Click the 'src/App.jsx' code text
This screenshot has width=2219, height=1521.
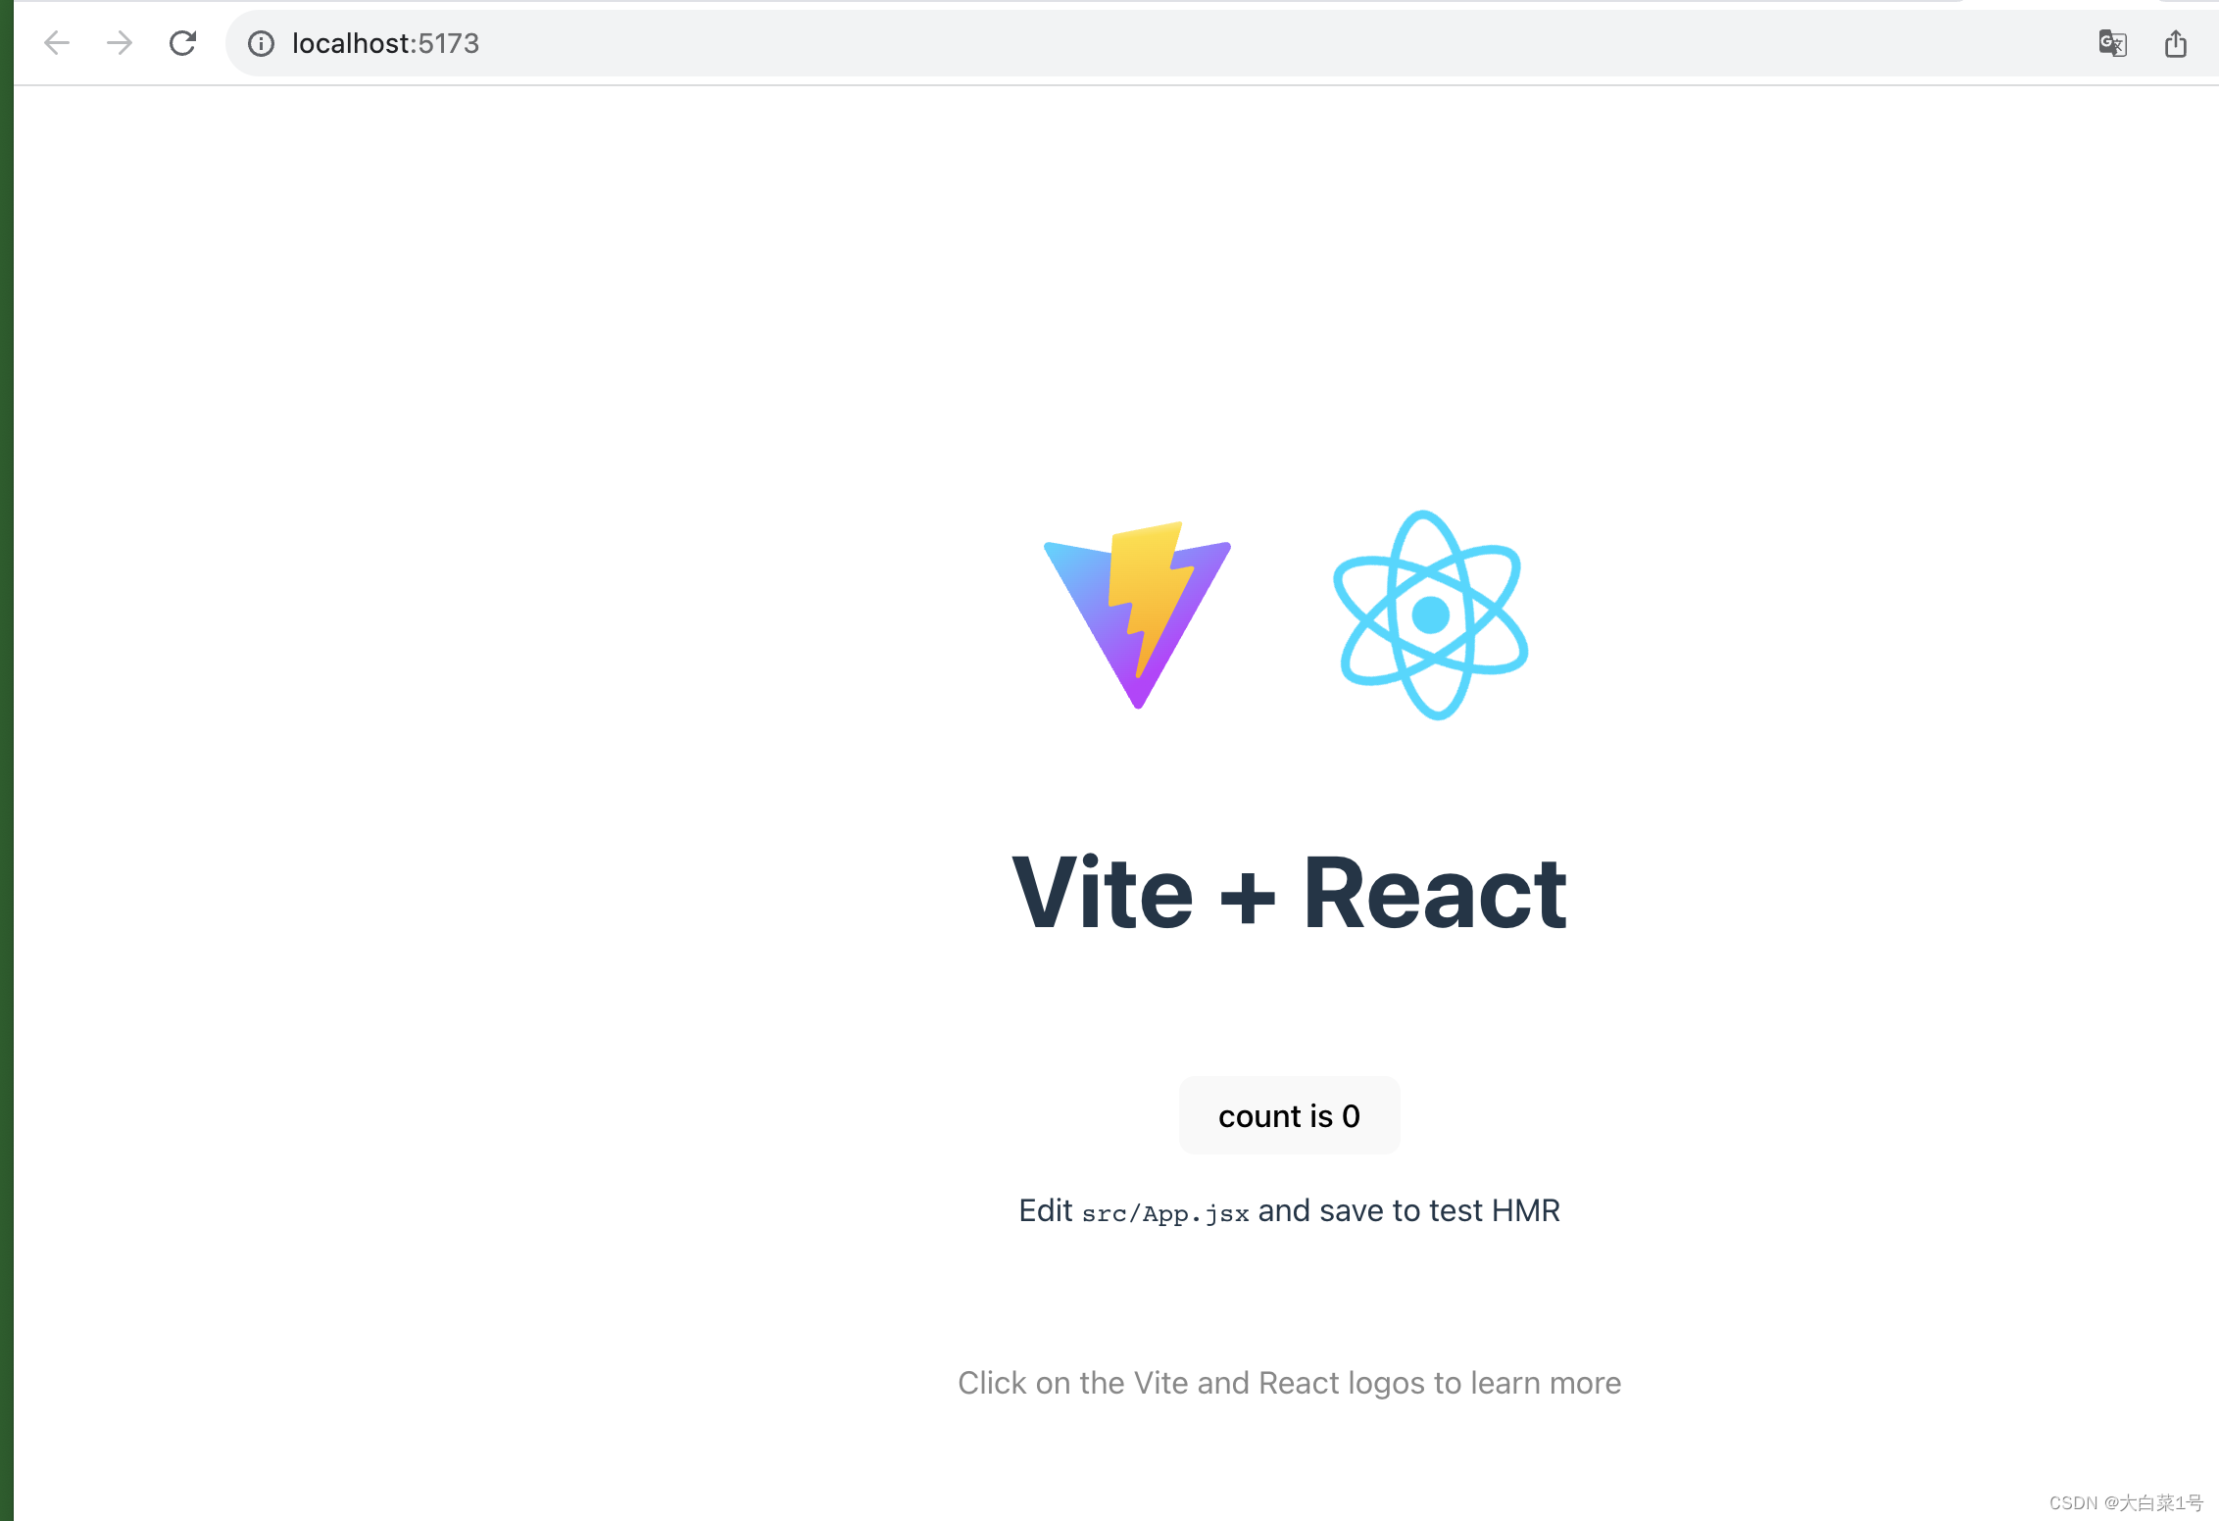[1165, 1213]
